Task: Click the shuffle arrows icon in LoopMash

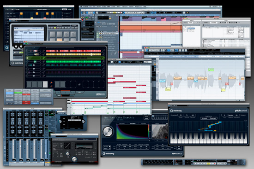Action: 79,84
